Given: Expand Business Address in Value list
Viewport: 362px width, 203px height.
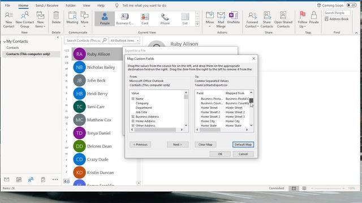Looking at the screenshot, I should point(133,117).
